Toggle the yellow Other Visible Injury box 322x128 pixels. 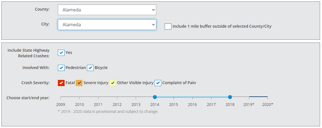tap(113, 83)
